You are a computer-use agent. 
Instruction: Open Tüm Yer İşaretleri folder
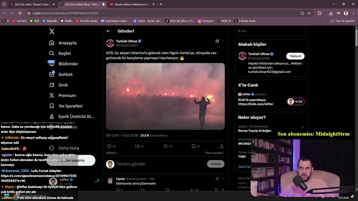point(343,21)
